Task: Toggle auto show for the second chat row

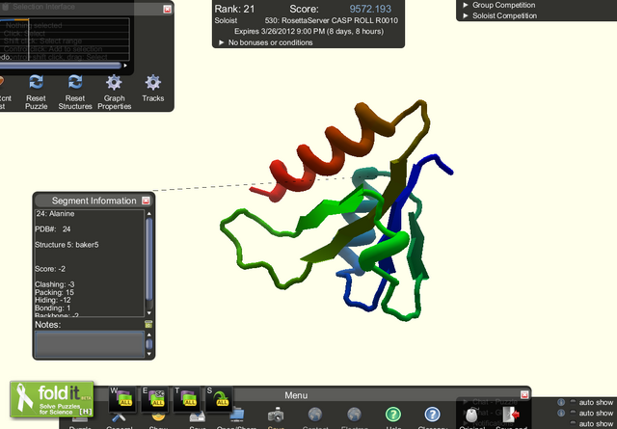Action: tap(573, 413)
